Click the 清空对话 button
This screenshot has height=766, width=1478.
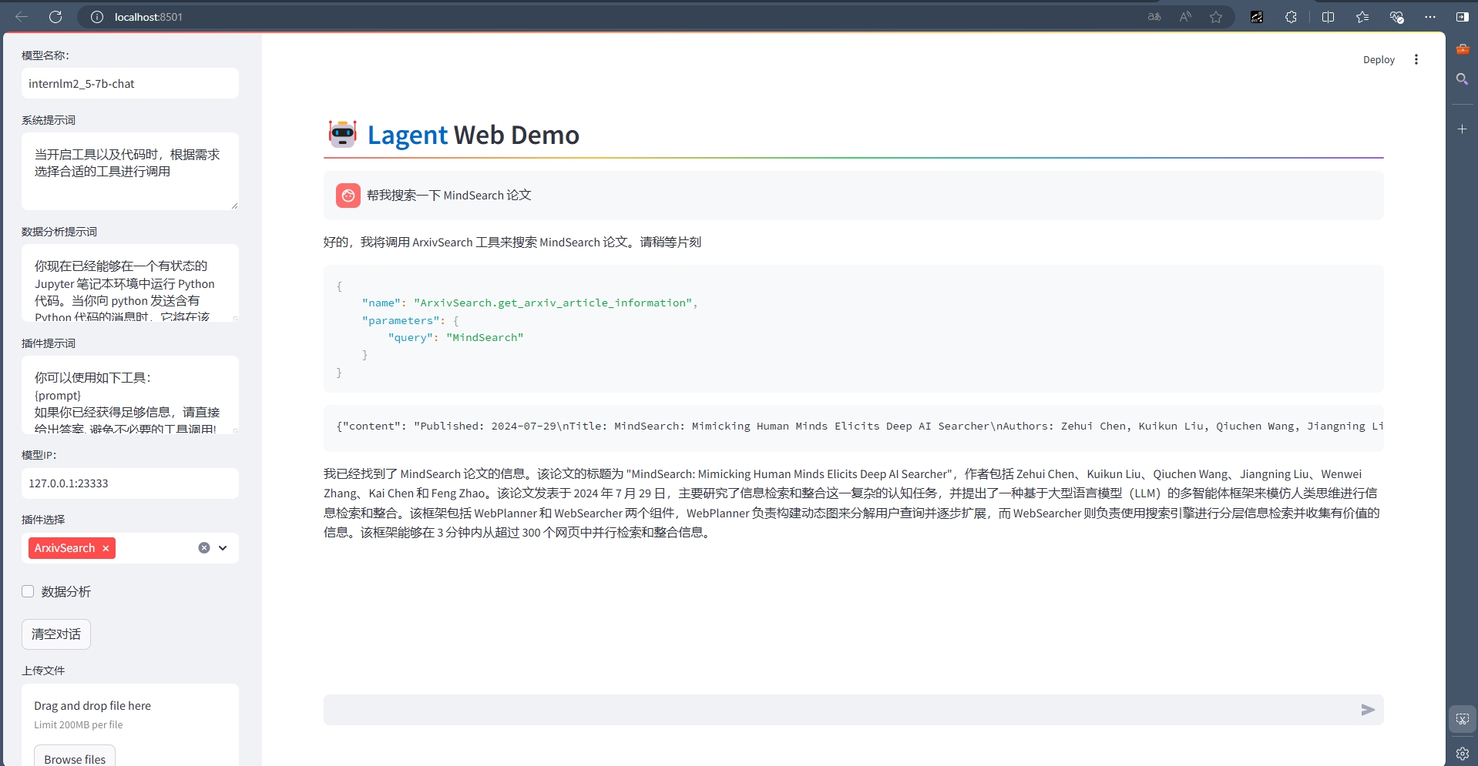click(55, 634)
